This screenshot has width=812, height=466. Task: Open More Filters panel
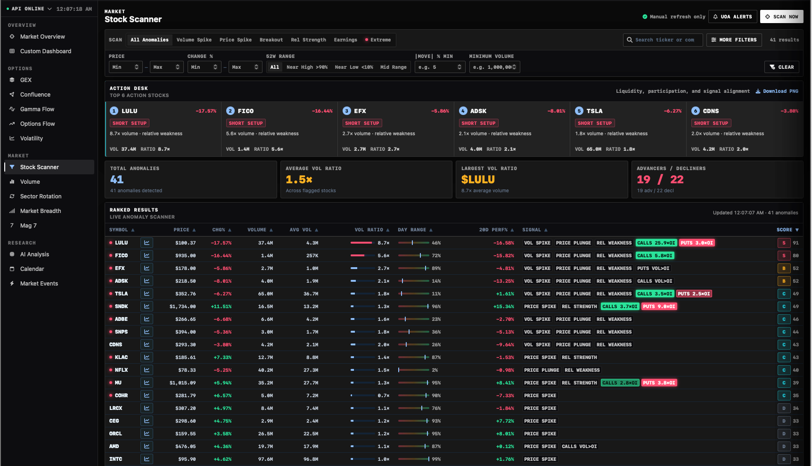(x=734, y=40)
